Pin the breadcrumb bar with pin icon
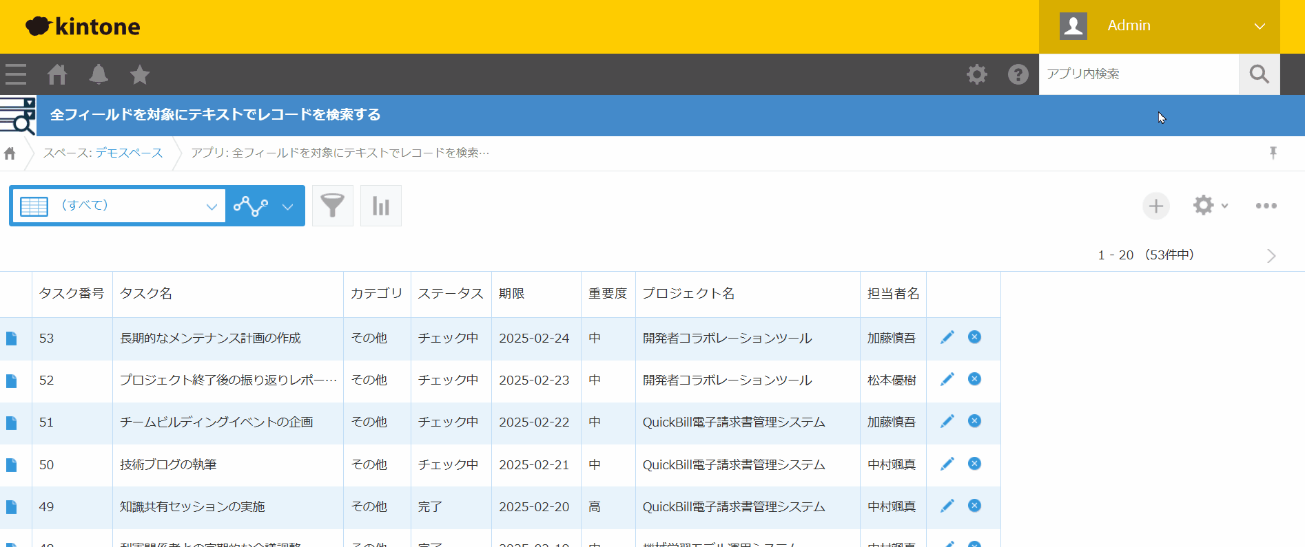This screenshot has width=1305, height=547. [x=1273, y=153]
